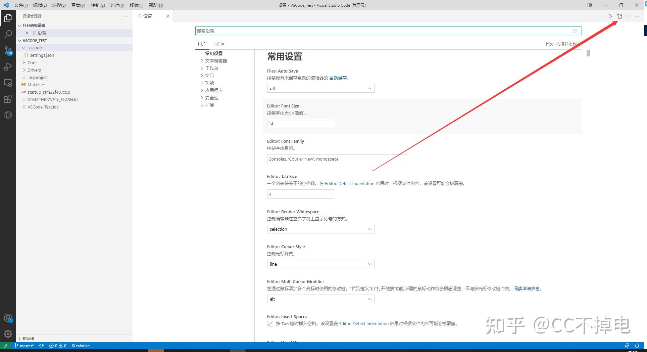Open the hexagon extension icon in activity bar
Image resolution: width=647 pixels, height=352 pixels.
pyautogui.click(x=8, y=115)
